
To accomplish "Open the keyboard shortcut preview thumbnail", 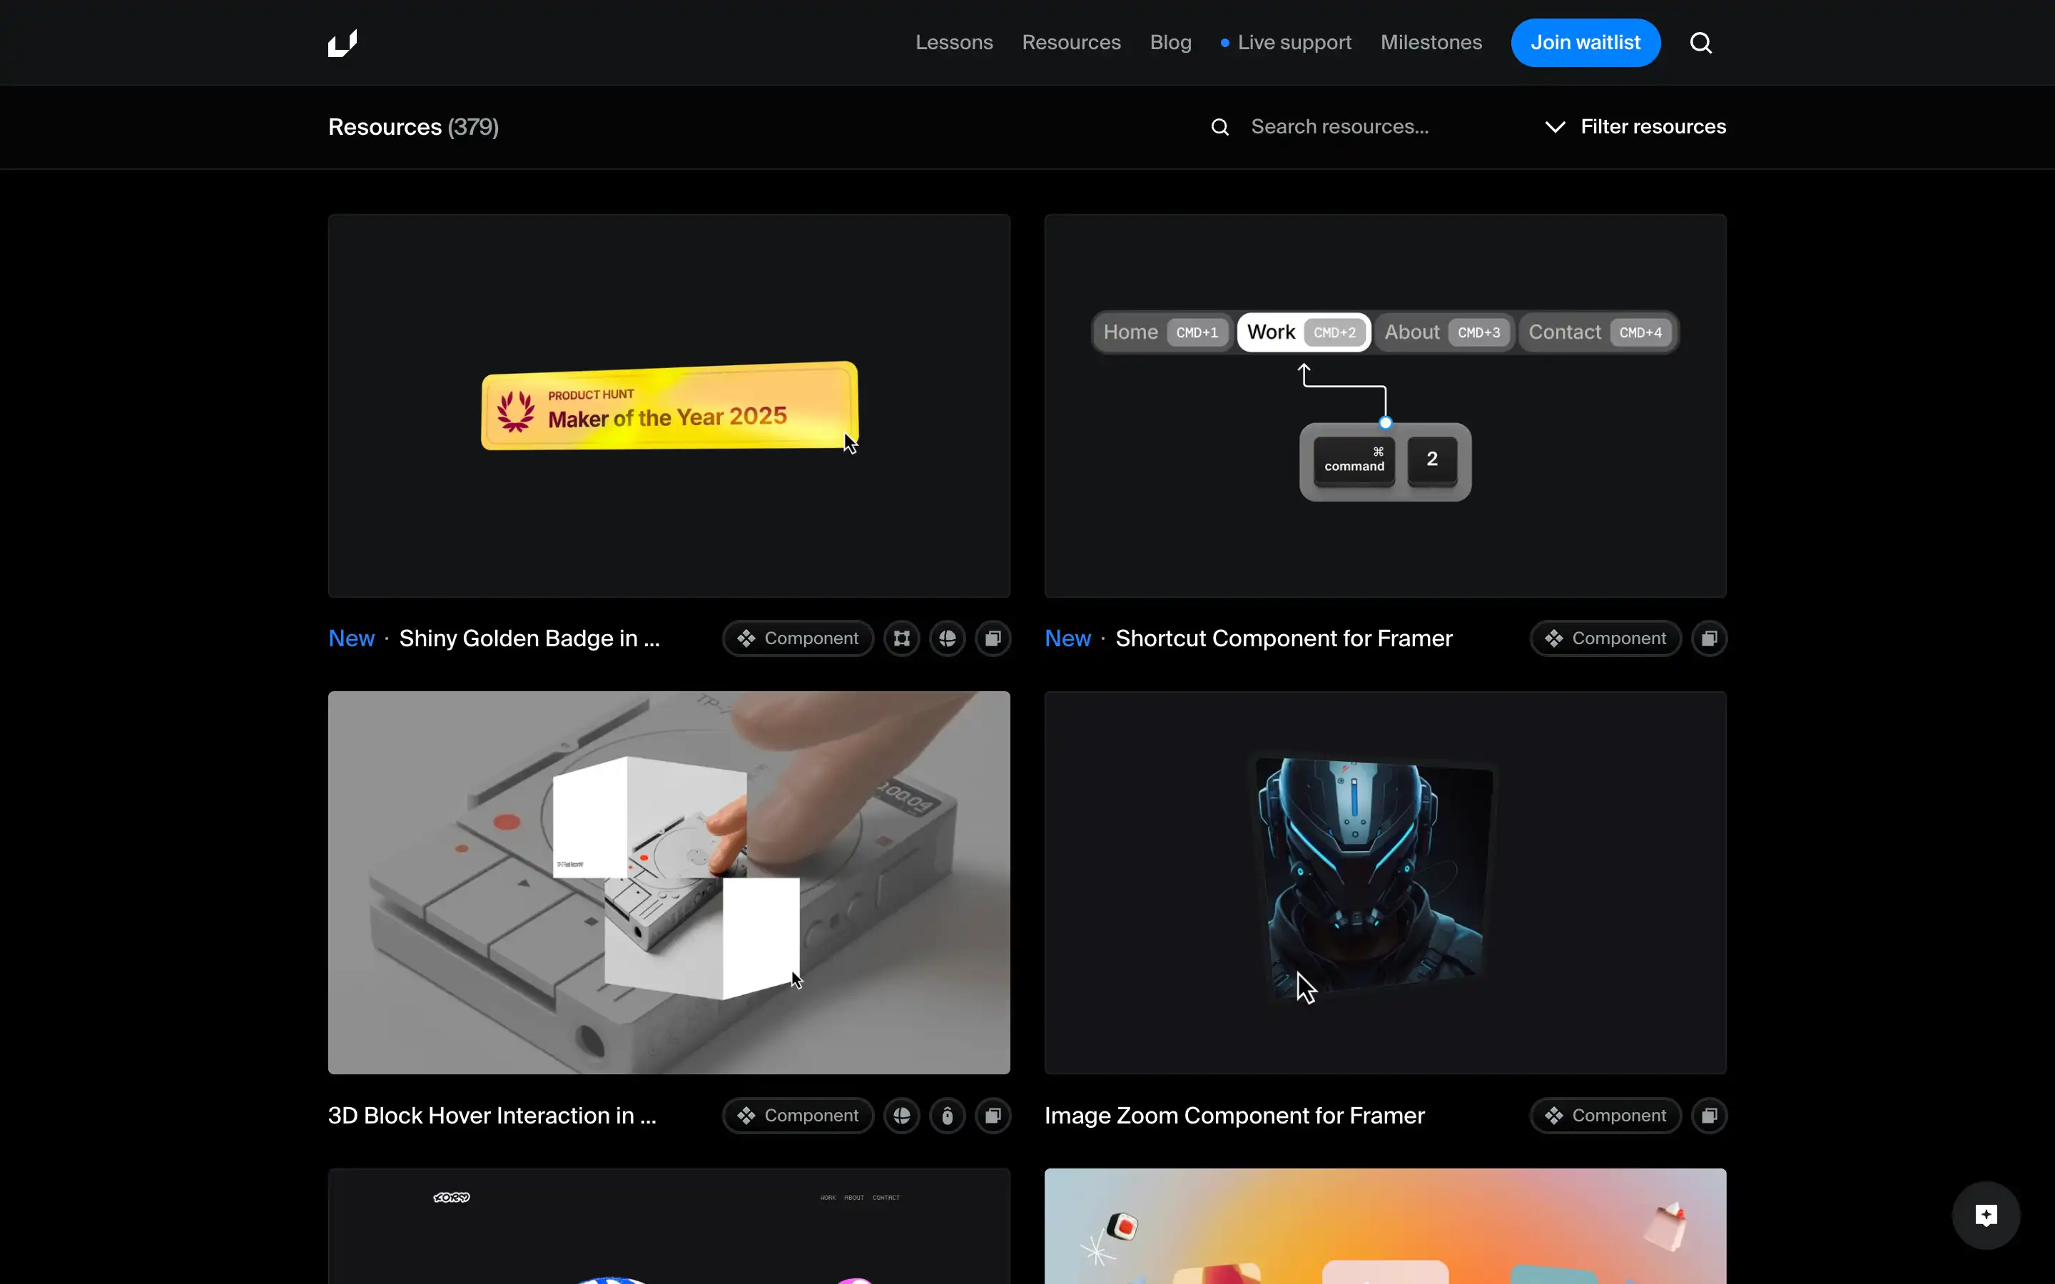I will coord(1385,406).
